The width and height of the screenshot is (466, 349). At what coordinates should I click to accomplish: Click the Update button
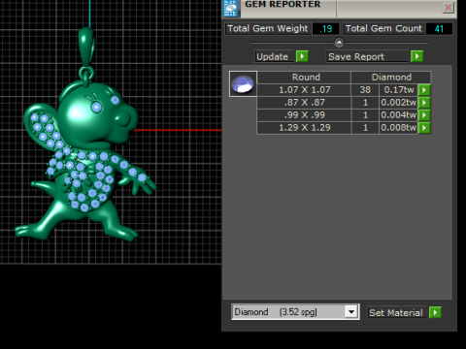(x=274, y=56)
